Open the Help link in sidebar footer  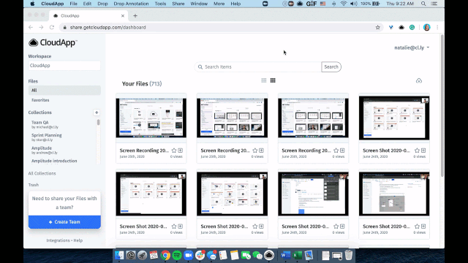[78, 240]
